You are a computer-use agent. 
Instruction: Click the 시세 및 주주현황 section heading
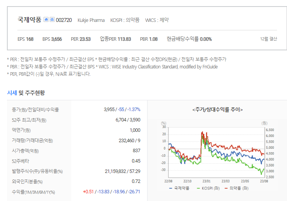[x=26, y=93]
